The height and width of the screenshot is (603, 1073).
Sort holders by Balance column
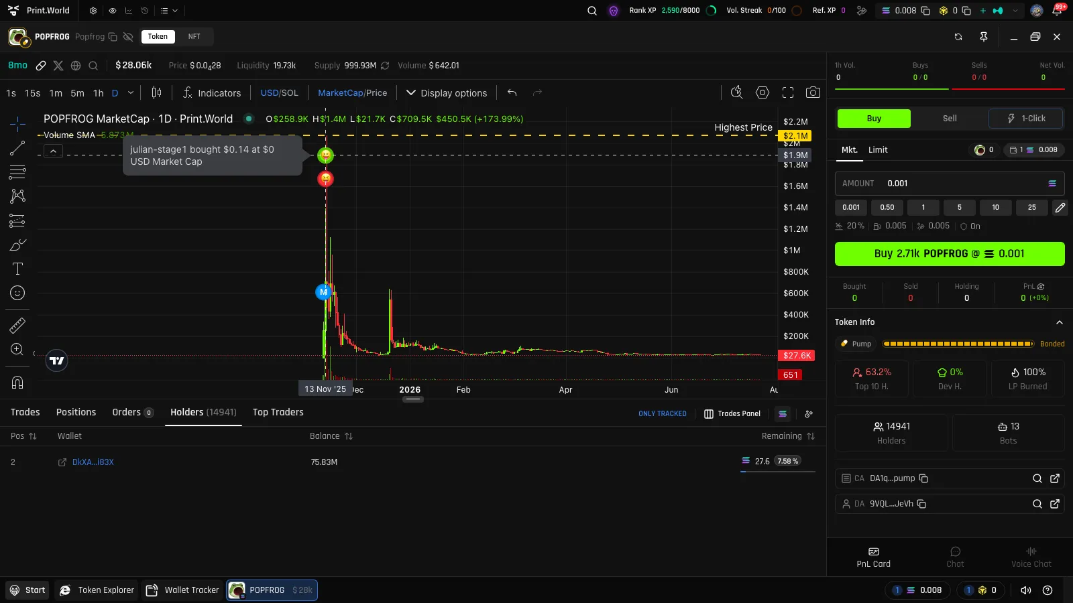pyautogui.click(x=331, y=436)
